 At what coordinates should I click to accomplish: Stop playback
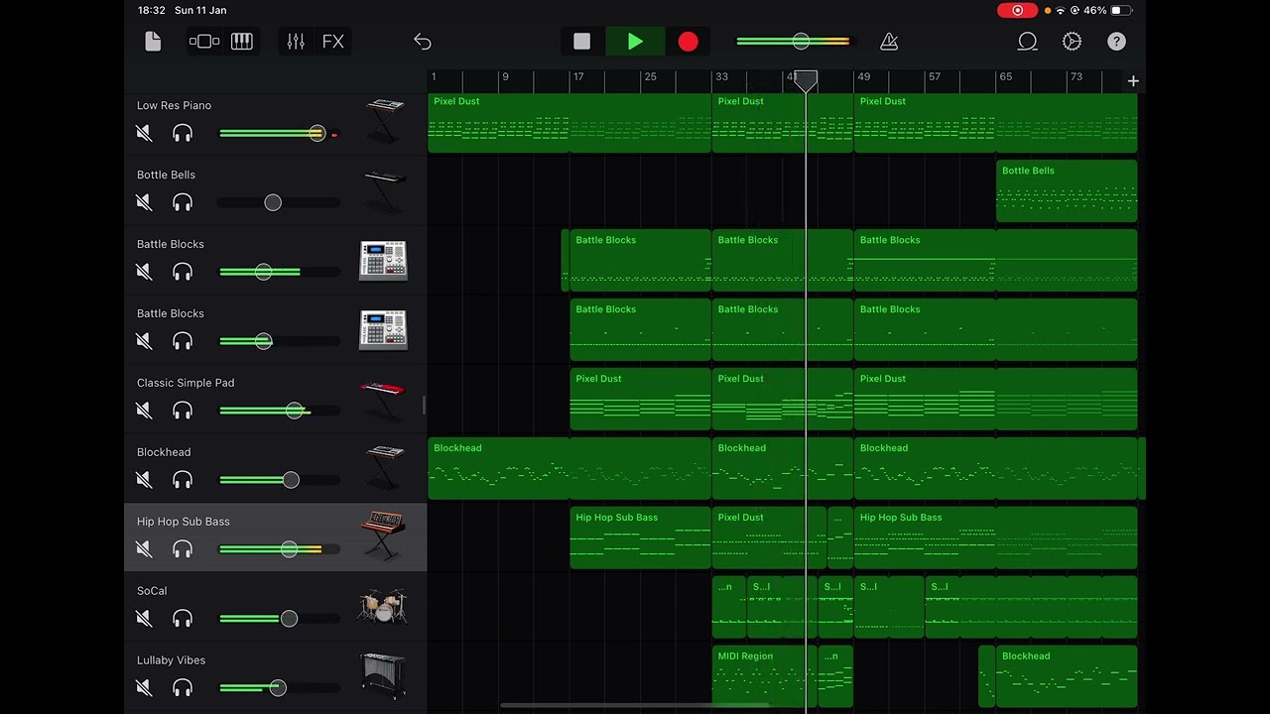582,42
